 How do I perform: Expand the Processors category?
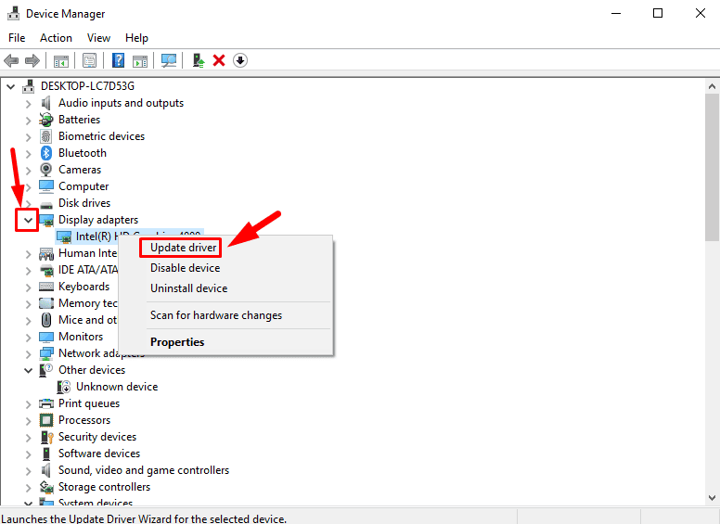[28, 421]
